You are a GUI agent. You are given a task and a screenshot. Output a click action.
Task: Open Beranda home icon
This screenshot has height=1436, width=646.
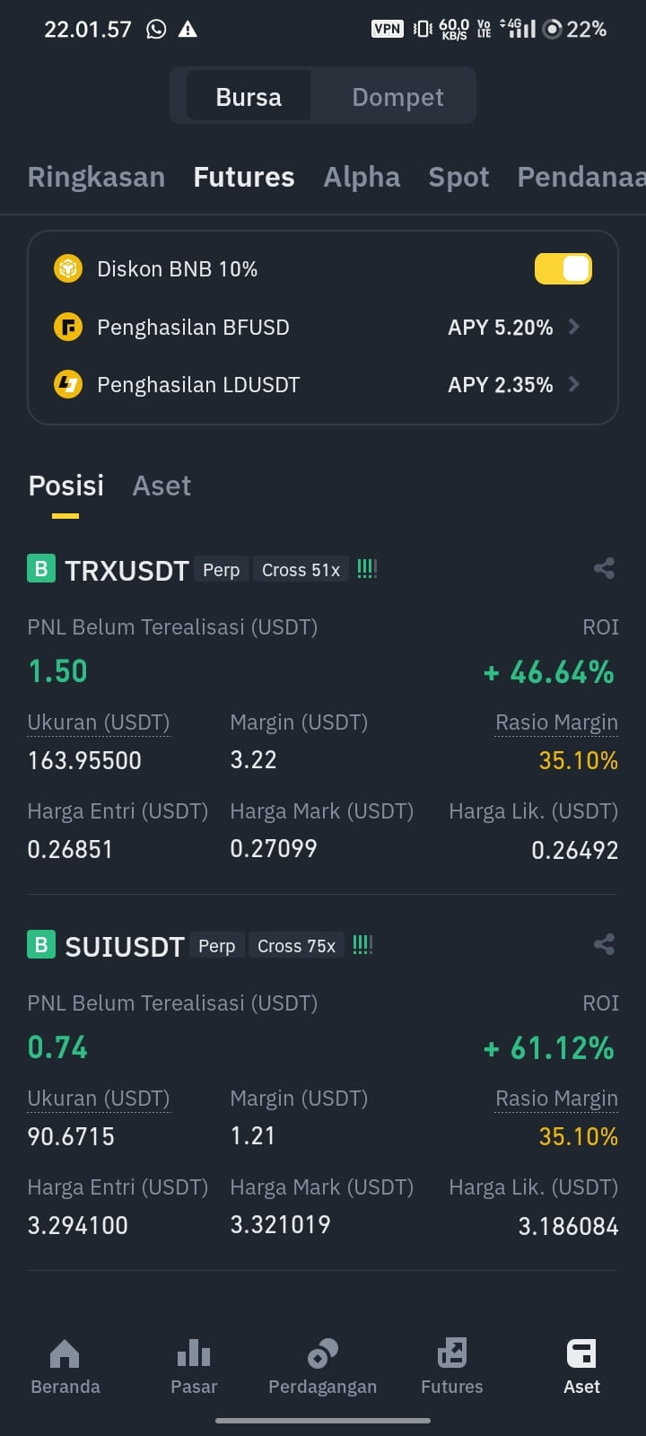65,1353
